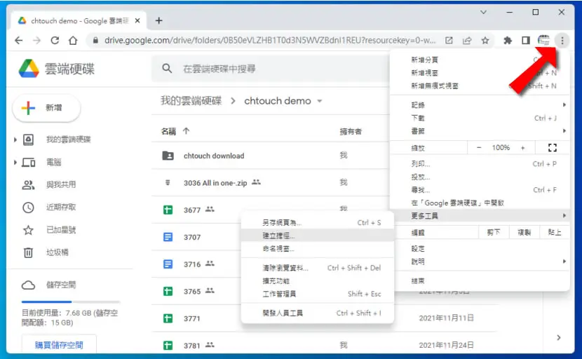This screenshot has width=582, height=359.
Task: Open chtouch demo folder dropdown arrow
Action: (x=320, y=101)
